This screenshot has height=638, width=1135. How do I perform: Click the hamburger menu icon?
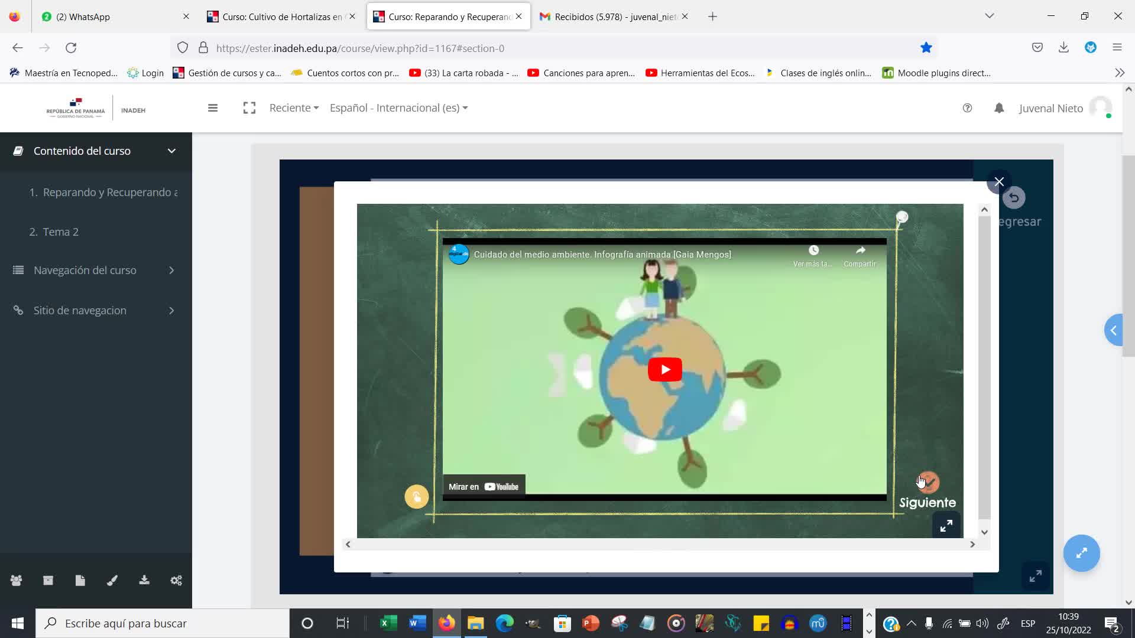pos(213,108)
